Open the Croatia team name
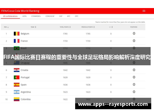 pos(24,70)
